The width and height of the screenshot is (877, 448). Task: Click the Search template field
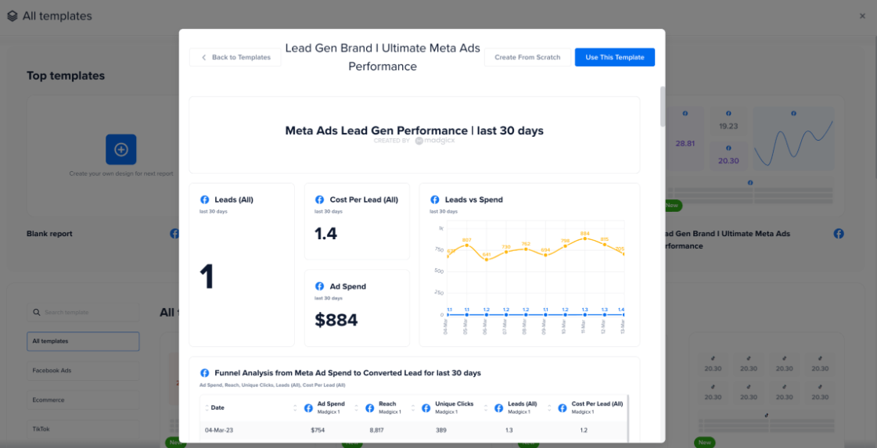pyautogui.click(x=84, y=312)
